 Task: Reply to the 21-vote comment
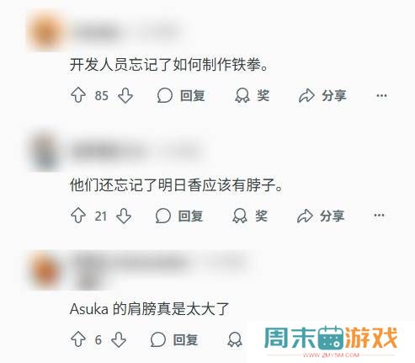tap(179, 216)
